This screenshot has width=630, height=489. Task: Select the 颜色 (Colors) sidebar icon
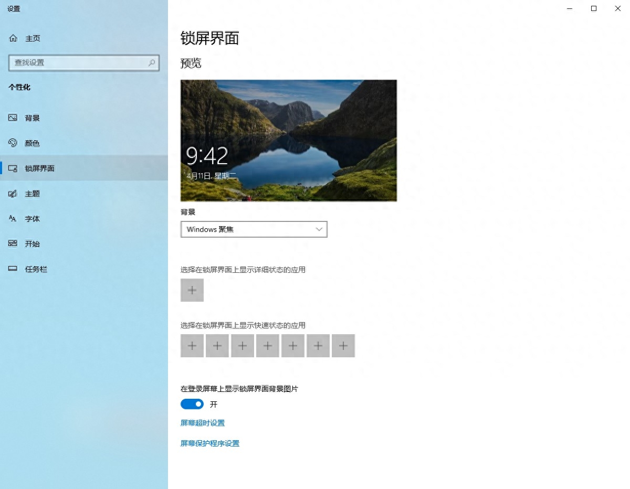click(13, 143)
